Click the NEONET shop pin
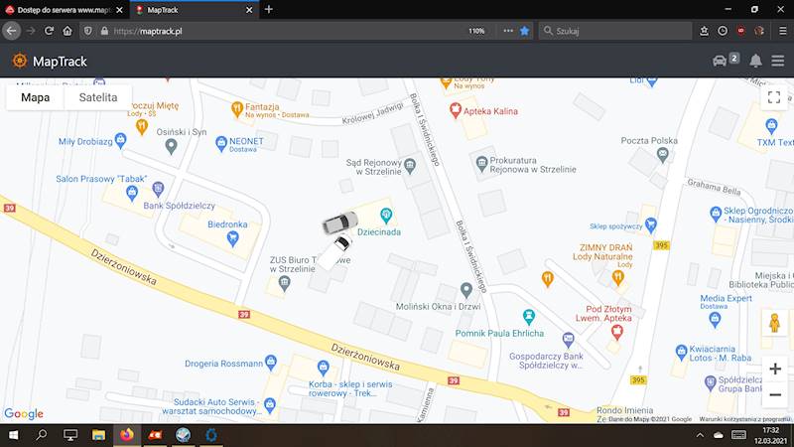 pyautogui.click(x=220, y=143)
